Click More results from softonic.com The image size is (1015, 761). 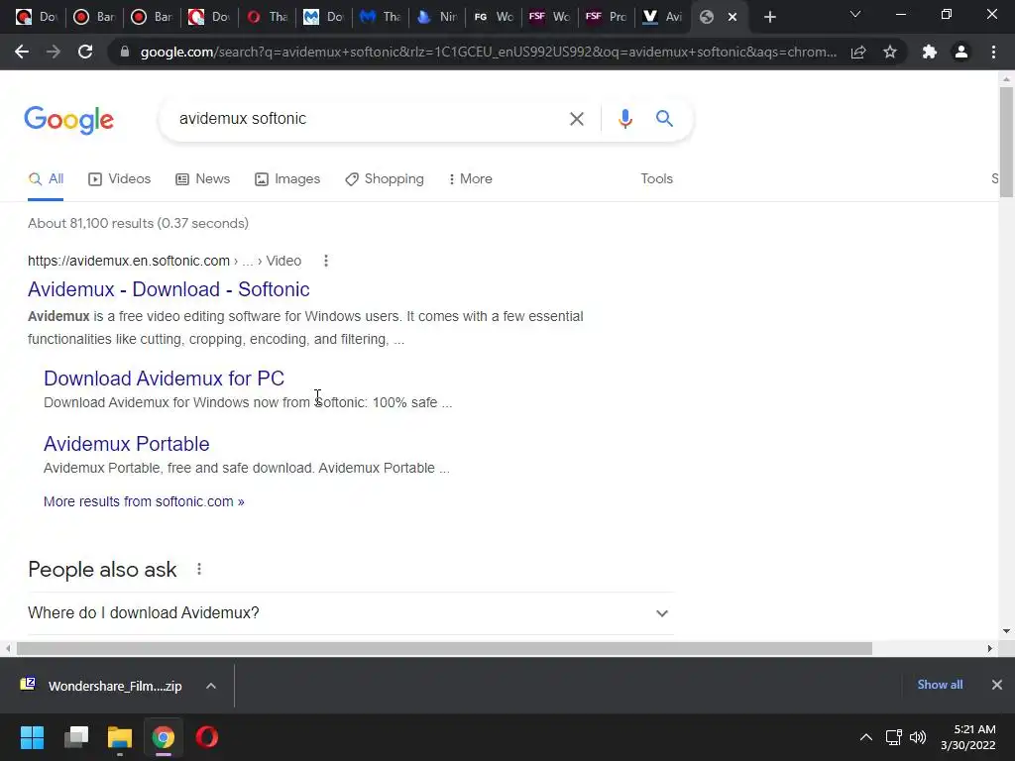pyautogui.click(x=144, y=501)
